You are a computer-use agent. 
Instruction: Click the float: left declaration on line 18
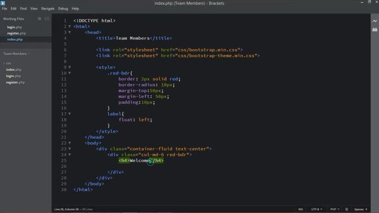(x=136, y=120)
